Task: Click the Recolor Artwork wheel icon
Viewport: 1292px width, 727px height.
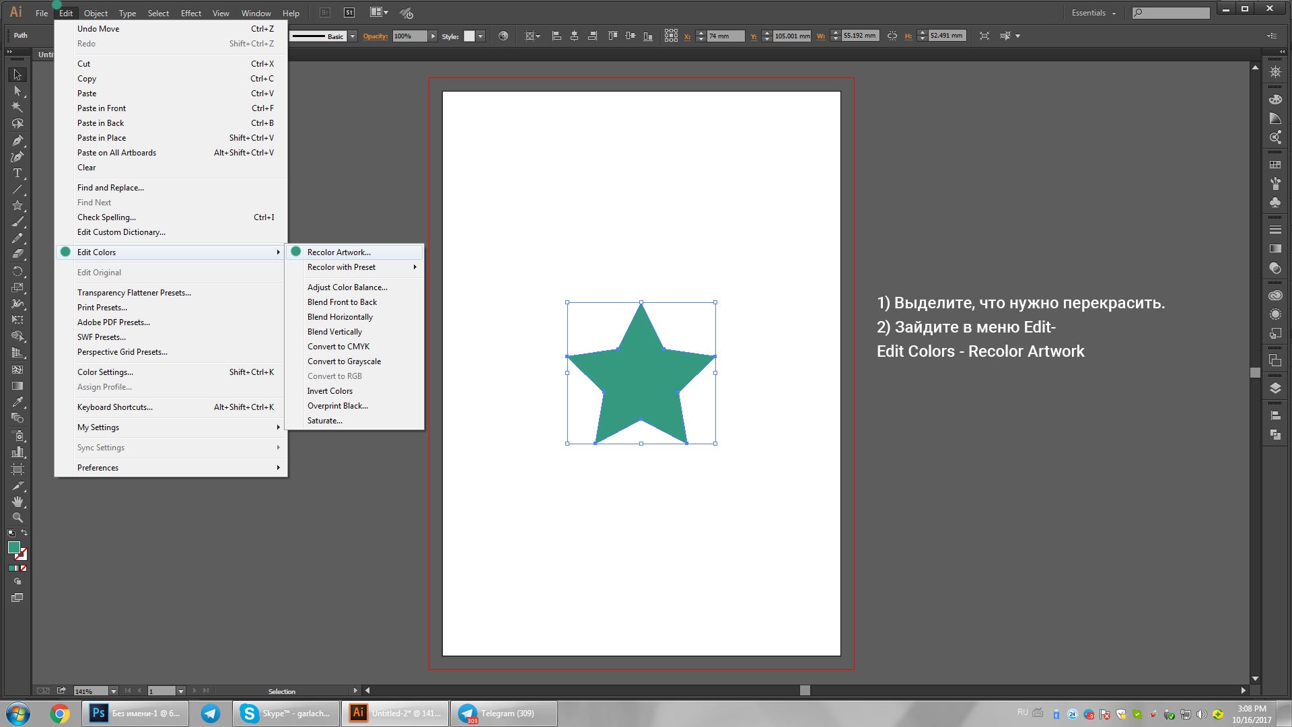Action: coord(503,36)
